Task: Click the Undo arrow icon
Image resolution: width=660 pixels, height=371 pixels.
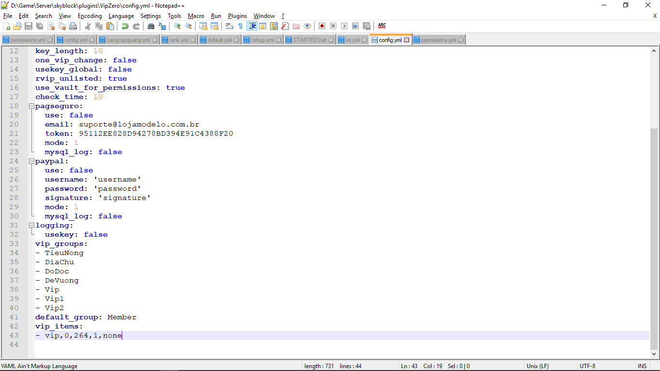Action: click(125, 26)
